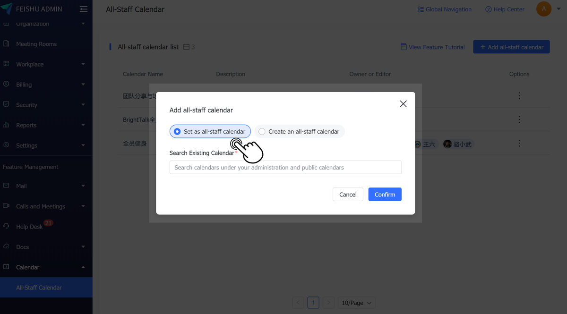Screen dimensions: 567x314
Task: Open the Docs cloud icon
Action: (5, 246)
